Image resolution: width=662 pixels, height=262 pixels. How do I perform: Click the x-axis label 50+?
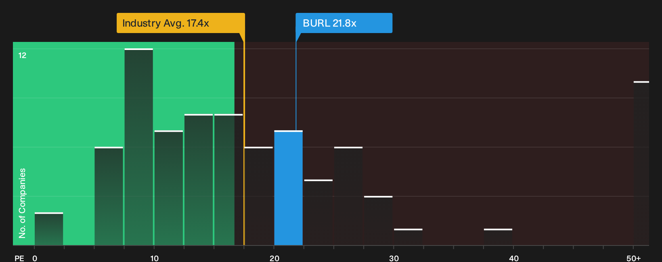pos(634,258)
